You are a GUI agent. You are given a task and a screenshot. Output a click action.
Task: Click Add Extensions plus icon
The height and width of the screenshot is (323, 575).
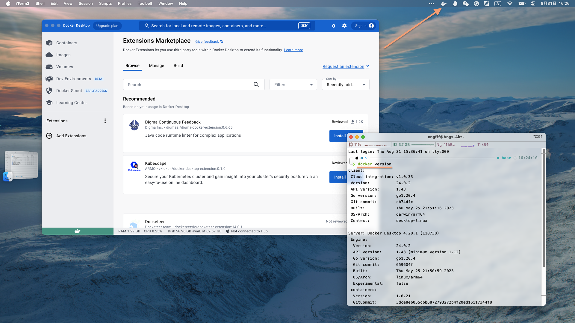coord(49,136)
